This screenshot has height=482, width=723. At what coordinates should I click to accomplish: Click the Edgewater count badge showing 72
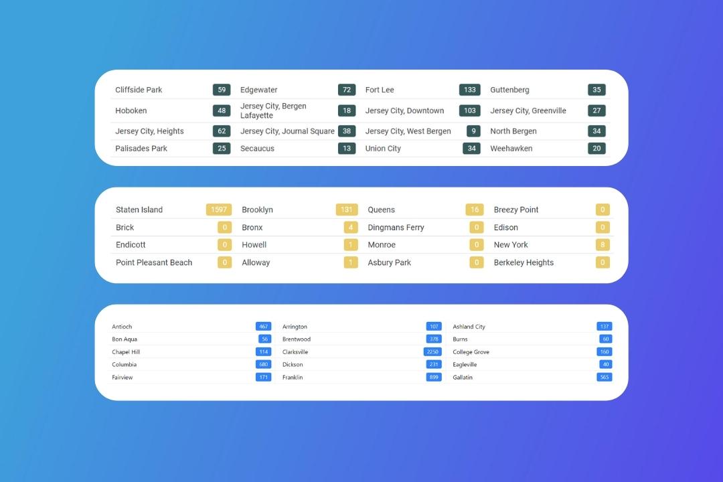(346, 90)
